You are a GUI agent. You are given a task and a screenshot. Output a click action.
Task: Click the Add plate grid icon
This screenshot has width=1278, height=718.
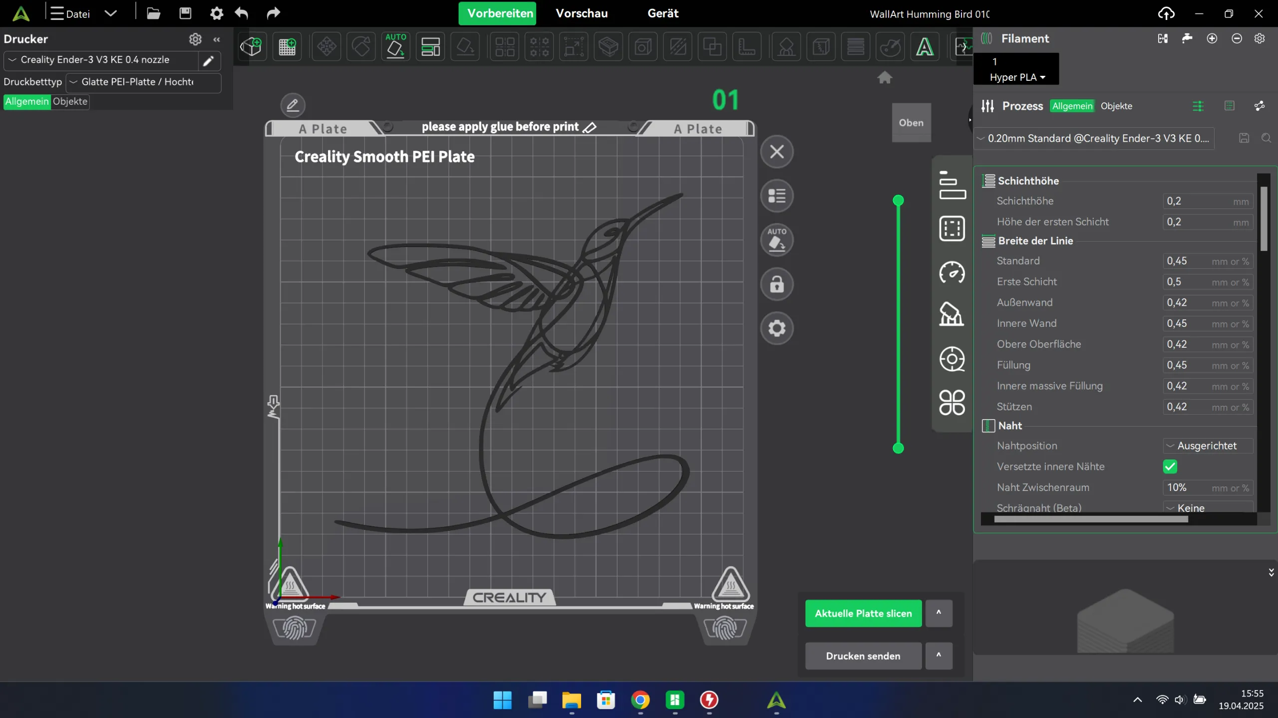pyautogui.click(x=287, y=47)
